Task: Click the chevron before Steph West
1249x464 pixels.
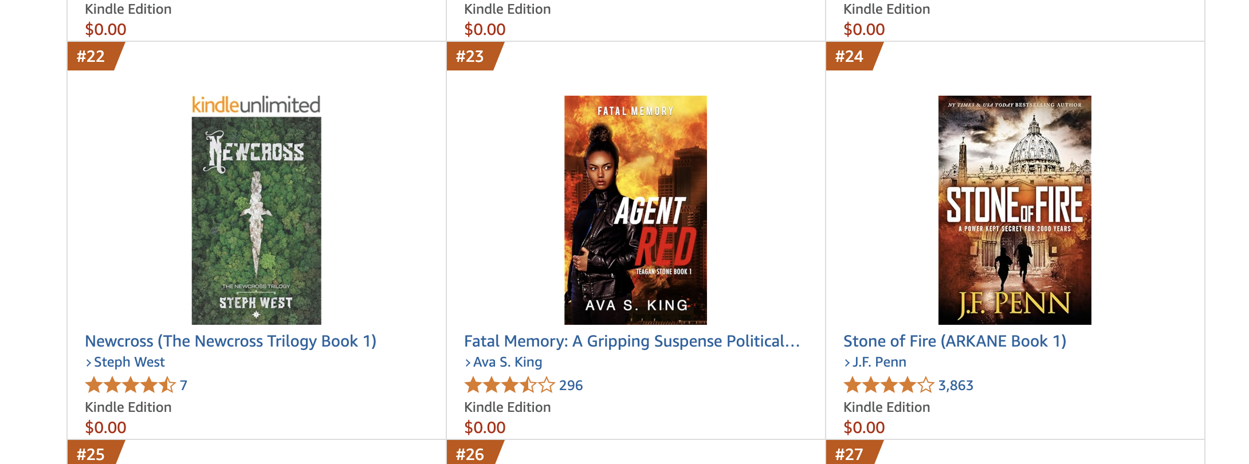Action: [x=89, y=363]
